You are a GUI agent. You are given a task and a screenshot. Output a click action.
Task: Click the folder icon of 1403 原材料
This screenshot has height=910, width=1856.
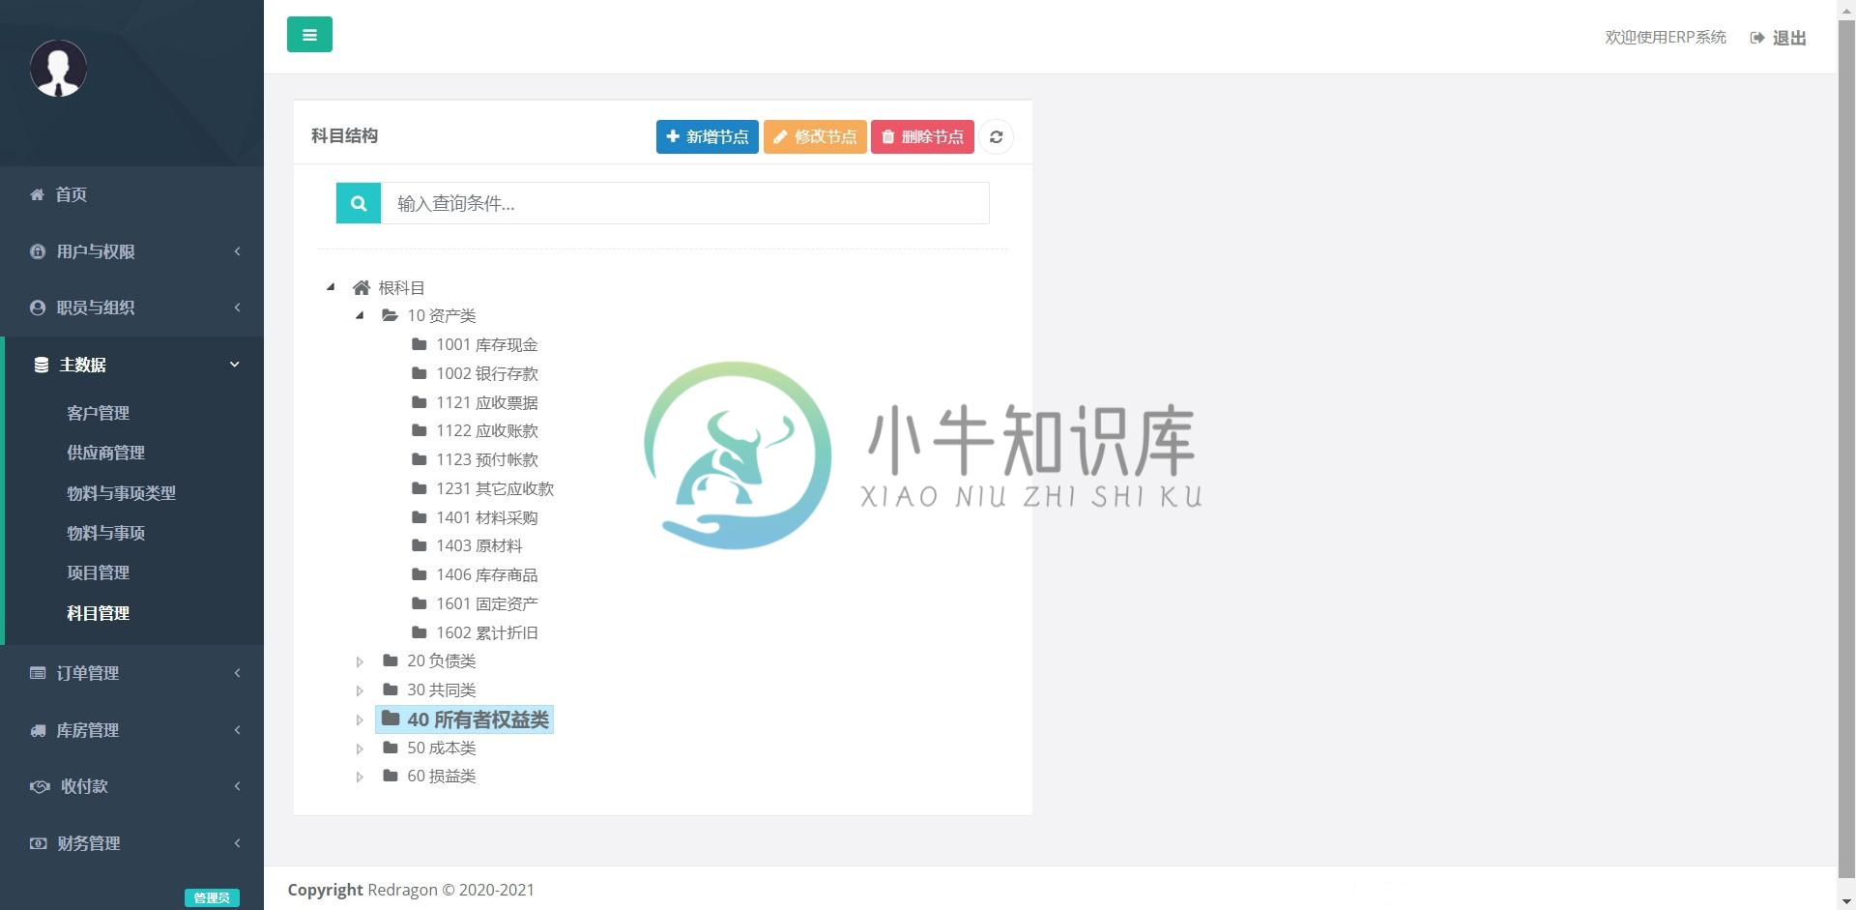[x=419, y=545]
